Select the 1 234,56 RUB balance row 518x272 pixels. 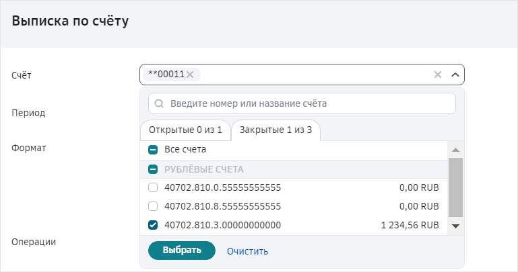(410, 225)
